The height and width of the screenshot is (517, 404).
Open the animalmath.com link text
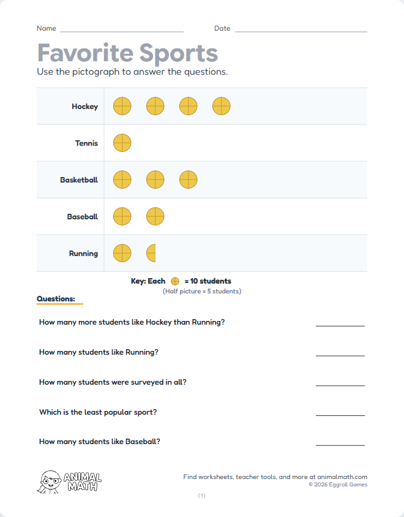point(342,477)
